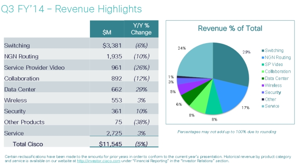Select the '961' revenue value
Image resolution: width=297 pixels, height=168 pixels.
[117, 68]
